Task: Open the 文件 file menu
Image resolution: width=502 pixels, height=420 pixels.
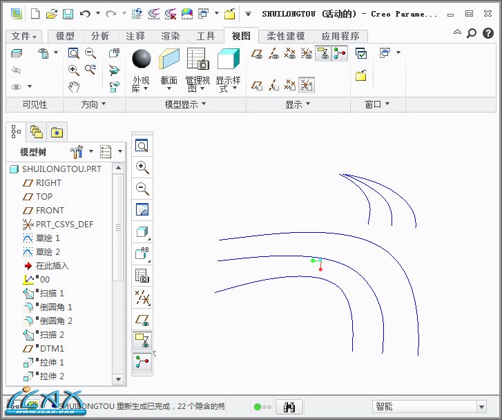Action: click(24, 36)
